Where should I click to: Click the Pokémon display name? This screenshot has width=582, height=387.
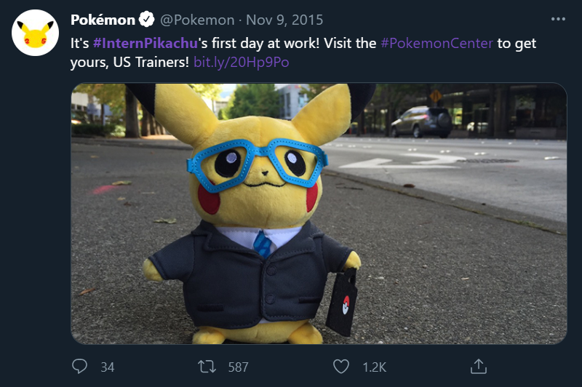103,20
